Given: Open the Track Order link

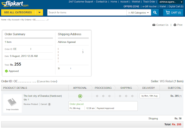Looking at the screenshot, I should pyautogui.click(x=149, y=2).
